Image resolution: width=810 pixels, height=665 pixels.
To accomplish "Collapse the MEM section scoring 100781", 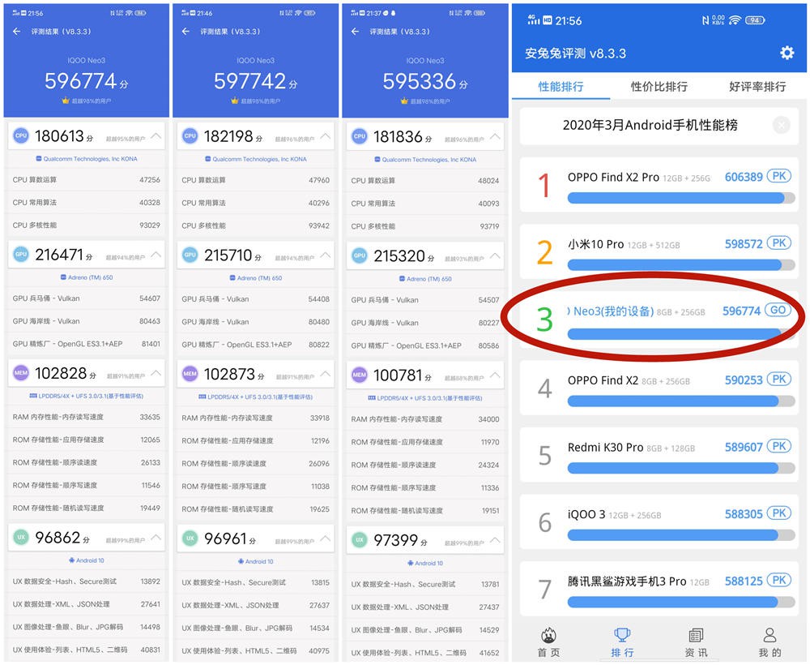I will pos(495,375).
